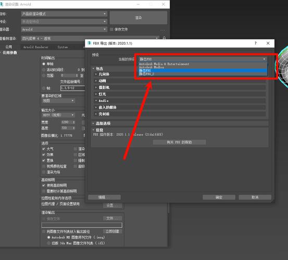Click the help question mark in FBX Export
The image size is (288, 260).
click(256, 43)
